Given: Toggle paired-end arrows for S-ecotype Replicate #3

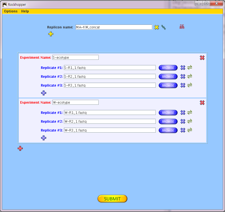Looking at the screenshot, I should 190,85.
